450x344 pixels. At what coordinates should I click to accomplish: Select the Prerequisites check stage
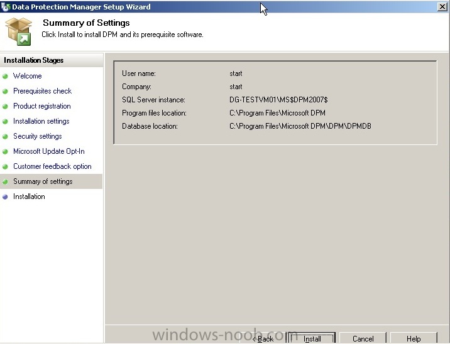pyautogui.click(x=42, y=91)
